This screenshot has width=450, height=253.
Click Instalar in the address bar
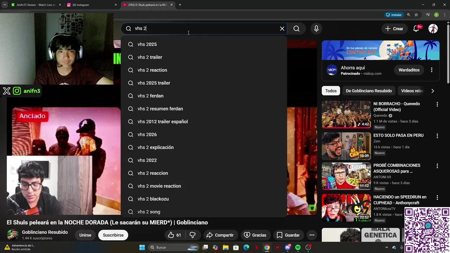(394, 15)
